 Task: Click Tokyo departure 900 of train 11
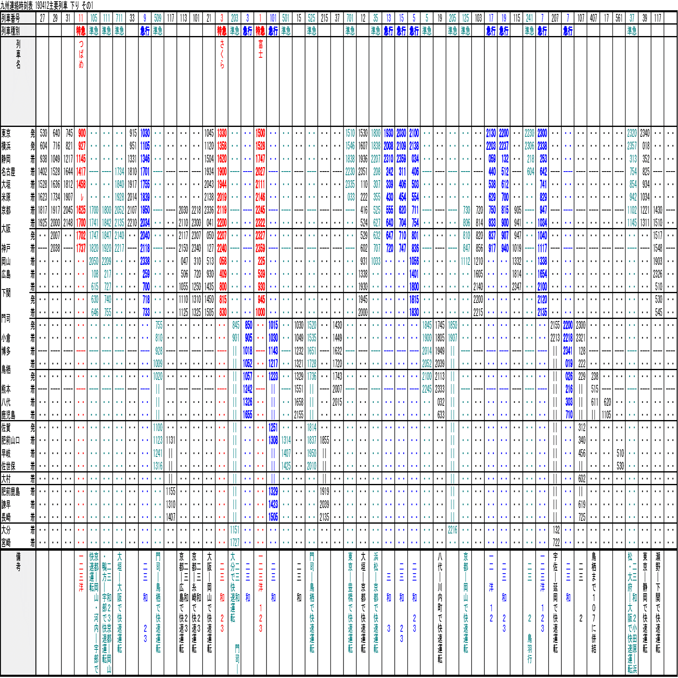click(x=82, y=133)
